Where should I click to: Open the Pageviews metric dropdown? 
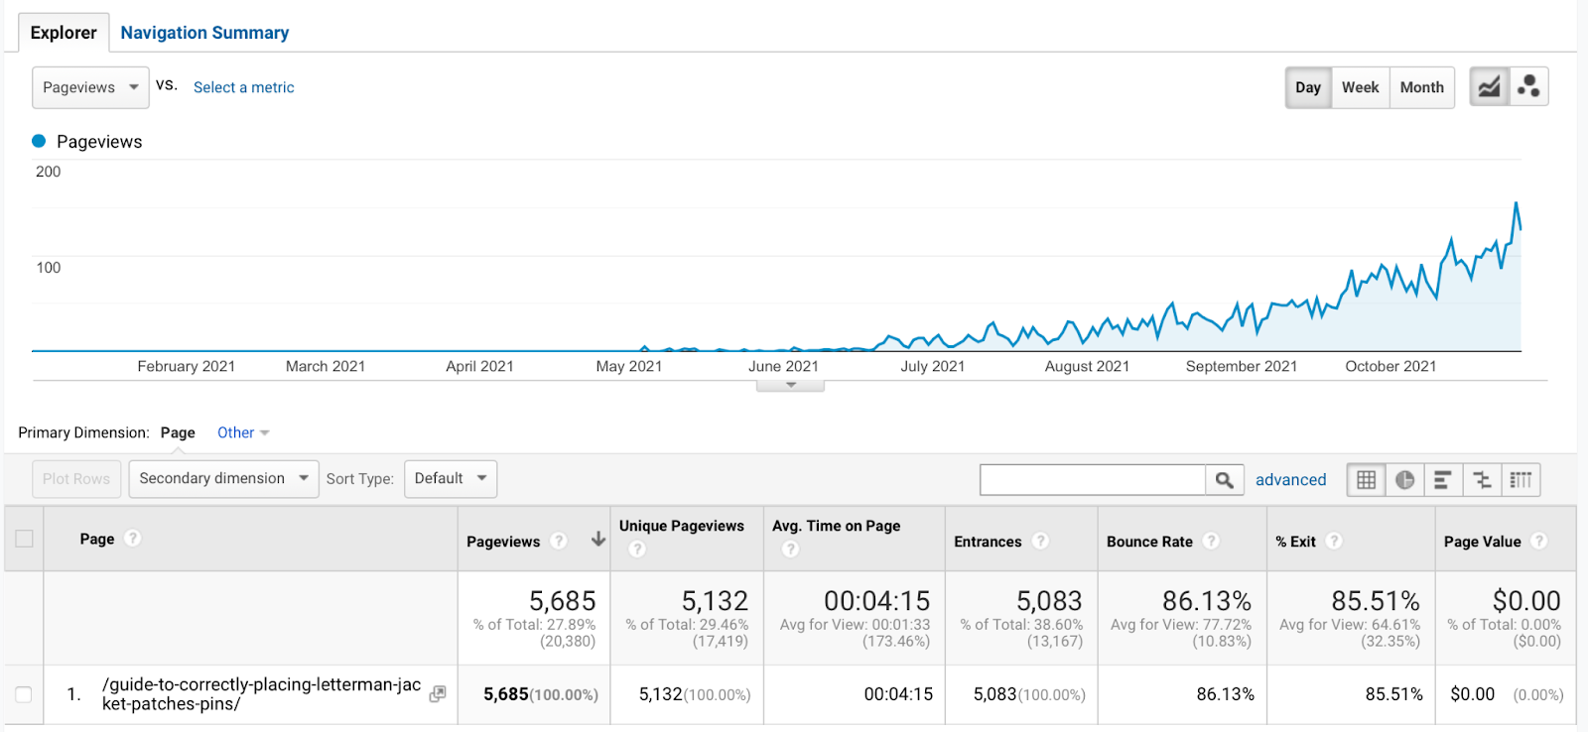[90, 87]
